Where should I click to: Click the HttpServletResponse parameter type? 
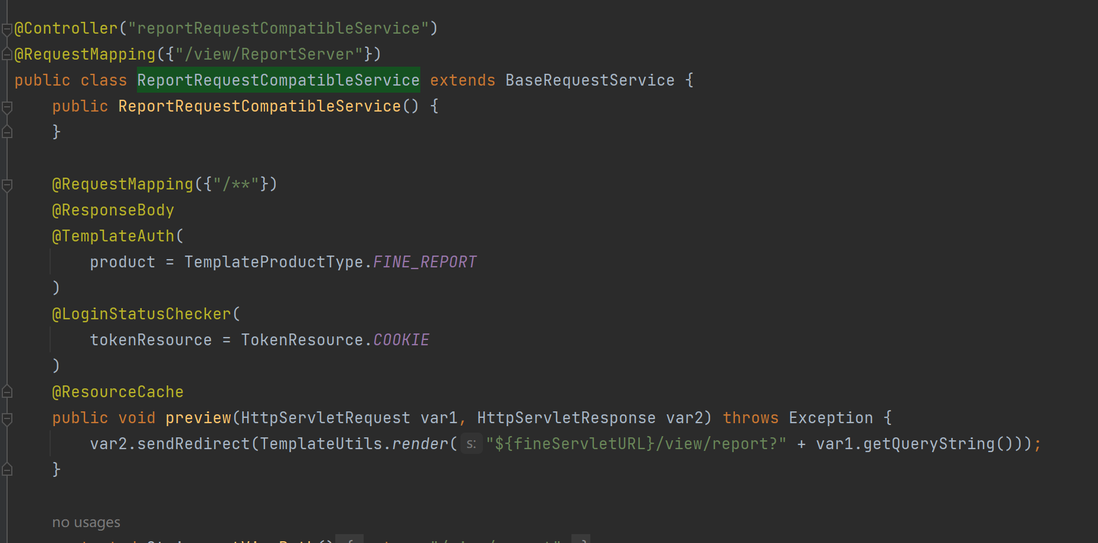click(x=566, y=418)
